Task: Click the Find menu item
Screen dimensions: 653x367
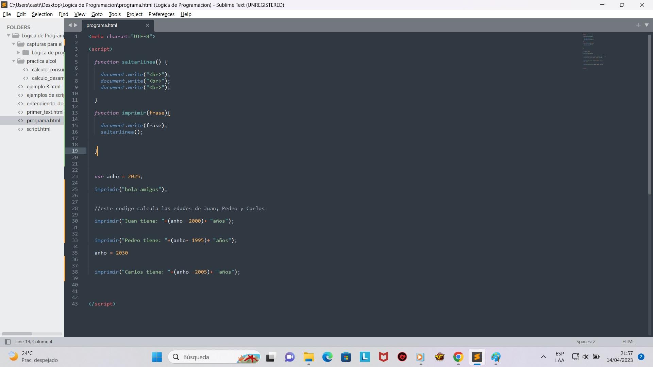Action: point(63,14)
